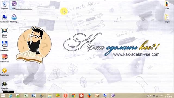Open the touch keyboard tray icon
The height and width of the screenshot is (98, 174).
154,96
